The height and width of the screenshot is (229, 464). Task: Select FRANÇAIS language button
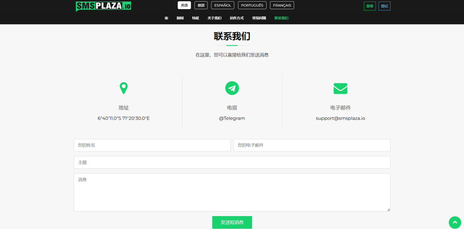pos(282,5)
